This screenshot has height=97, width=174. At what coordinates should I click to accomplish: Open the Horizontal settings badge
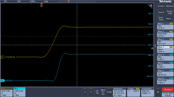click(x=119, y=92)
